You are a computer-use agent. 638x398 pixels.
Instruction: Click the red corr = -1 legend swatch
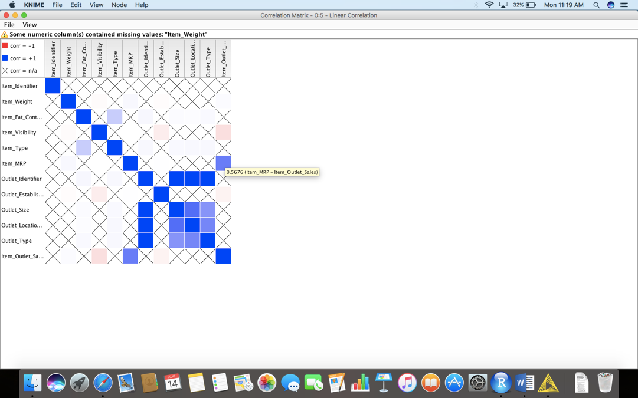tap(5, 46)
